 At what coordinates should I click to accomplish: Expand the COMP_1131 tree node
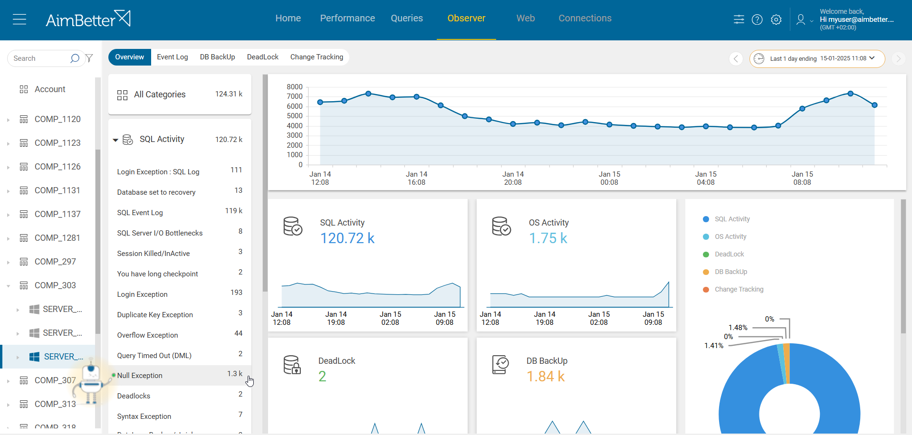(8, 191)
